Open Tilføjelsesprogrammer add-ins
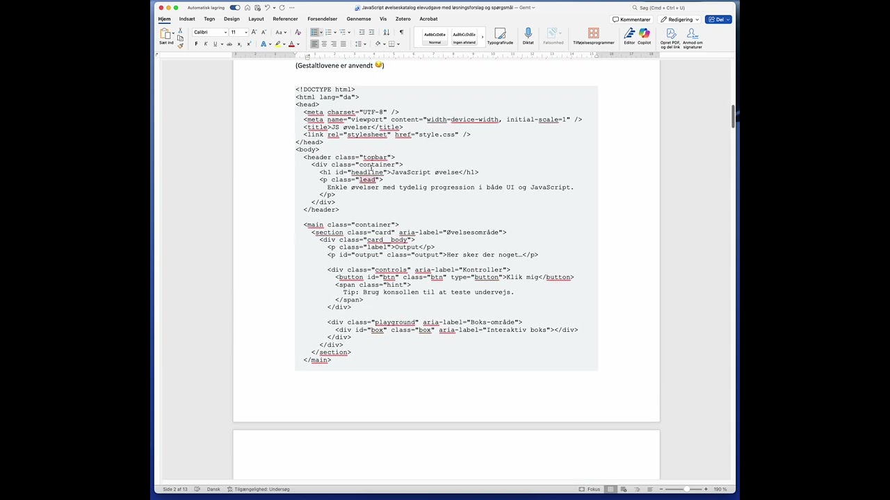Image resolution: width=890 pixels, height=500 pixels. coord(594,37)
